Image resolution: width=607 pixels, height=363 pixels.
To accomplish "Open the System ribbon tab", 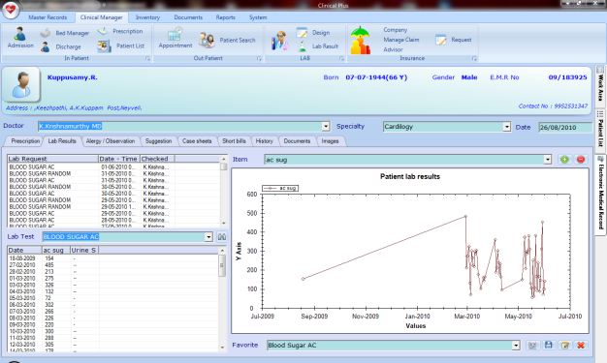I will tap(258, 17).
